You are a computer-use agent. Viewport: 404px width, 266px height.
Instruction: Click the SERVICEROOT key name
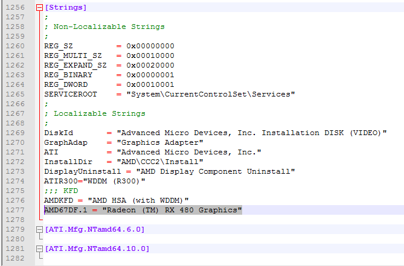click(x=71, y=94)
